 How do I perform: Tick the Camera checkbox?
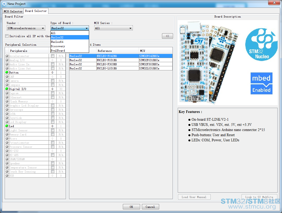(53, 81)
